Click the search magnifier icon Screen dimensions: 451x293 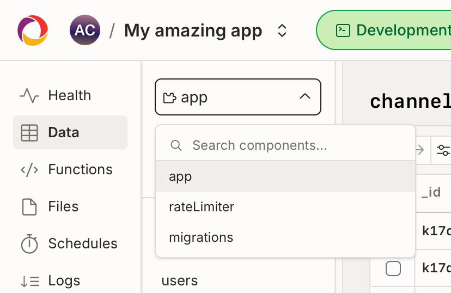(x=176, y=145)
